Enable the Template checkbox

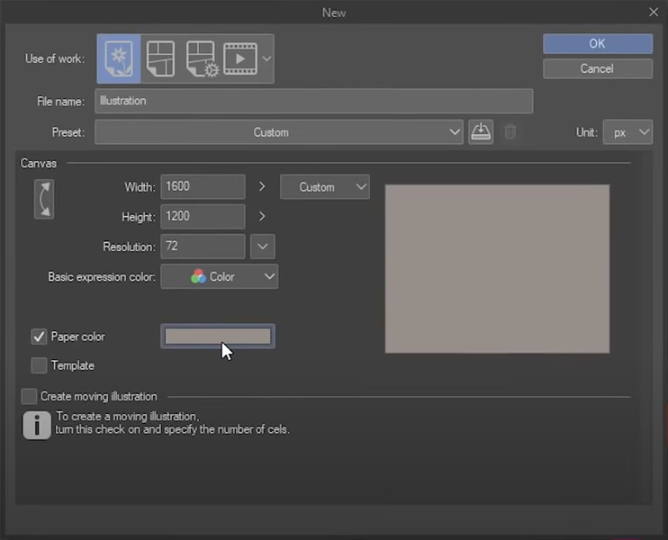click(x=39, y=365)
